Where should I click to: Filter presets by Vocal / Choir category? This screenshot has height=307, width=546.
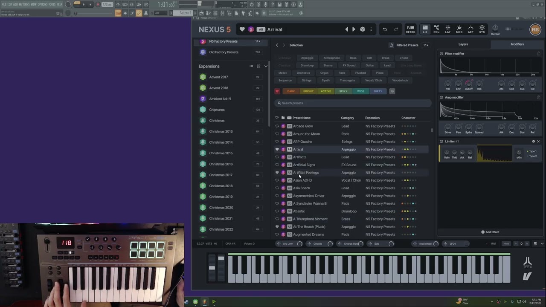click(x=374, y=80)
